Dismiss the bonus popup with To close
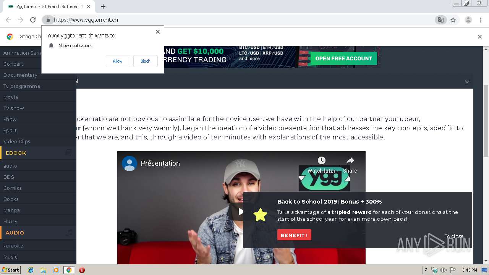489x275 pixels. pyautogui.click(x=454, y=236)
